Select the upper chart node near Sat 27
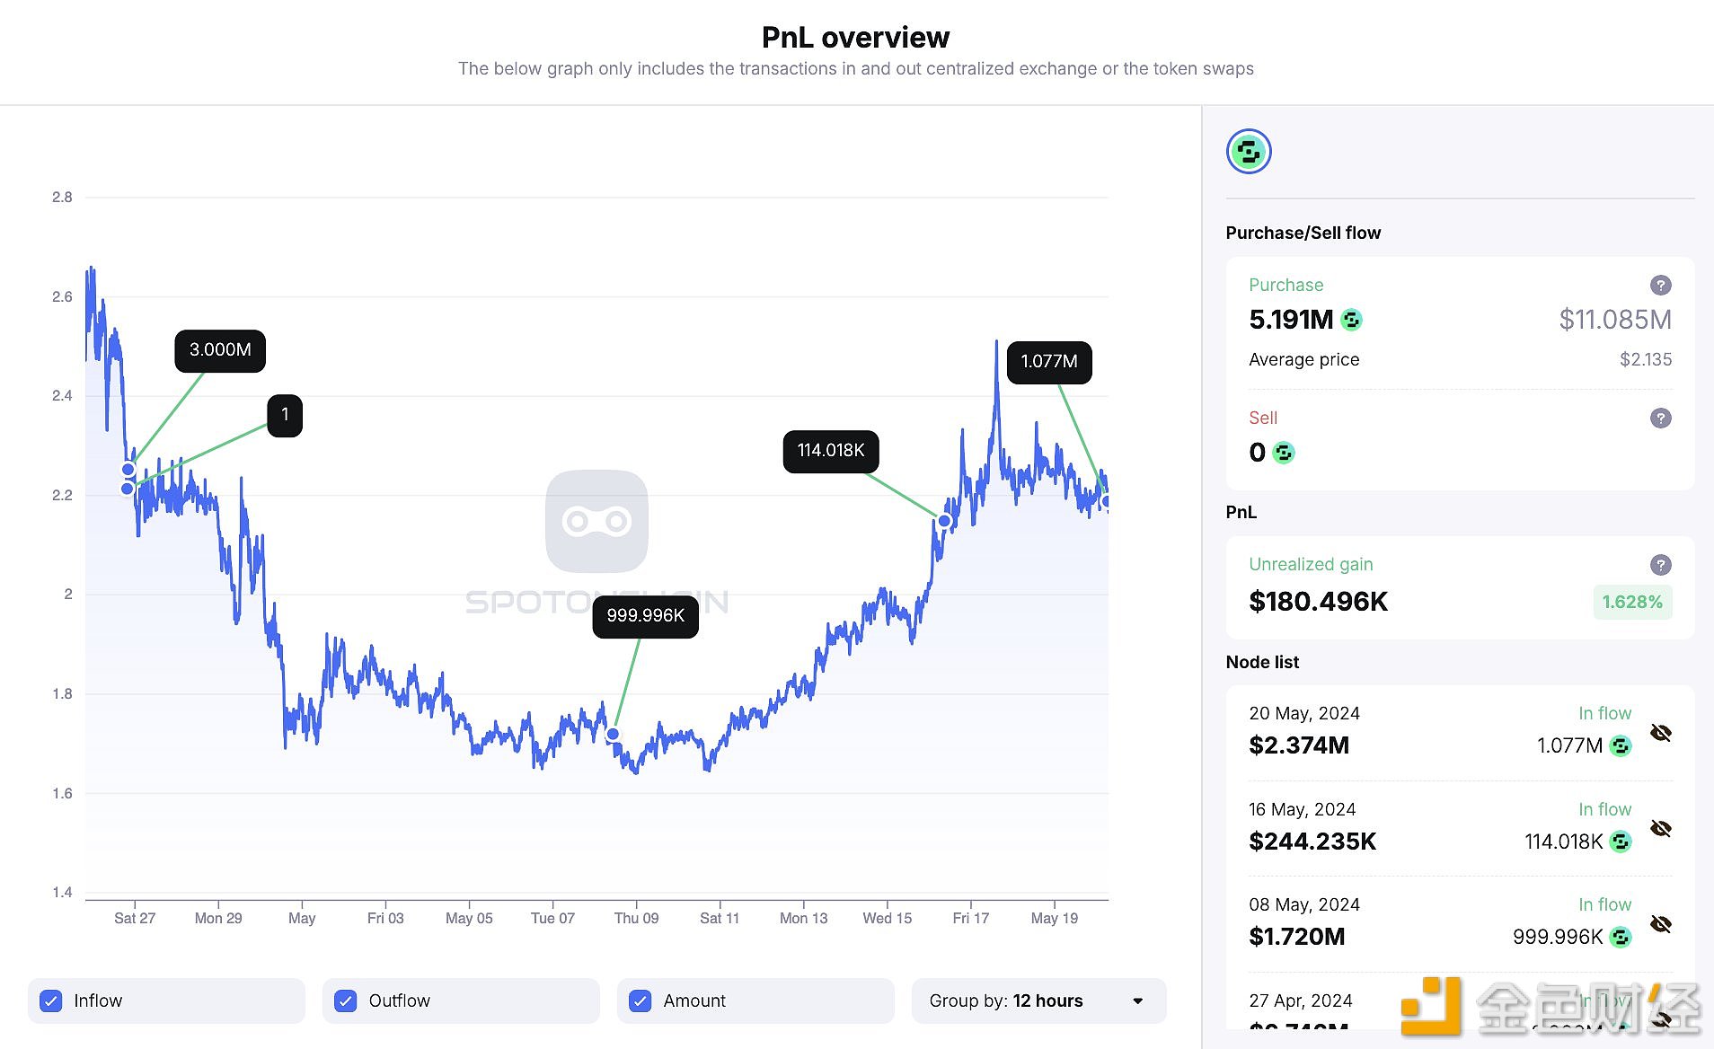This screenshot has height=1049, width=1714. [x=128, y=470]
